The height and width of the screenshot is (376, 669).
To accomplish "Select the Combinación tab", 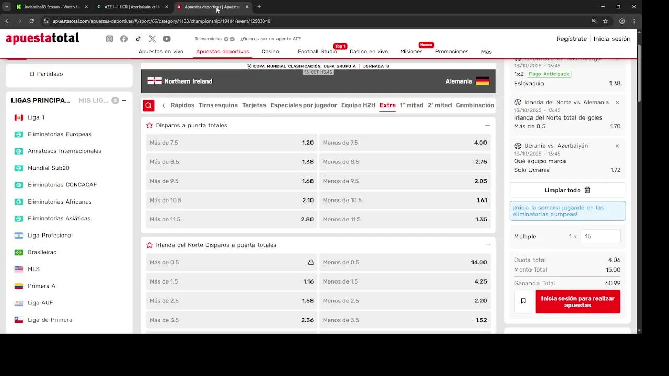I will (475, 105).
